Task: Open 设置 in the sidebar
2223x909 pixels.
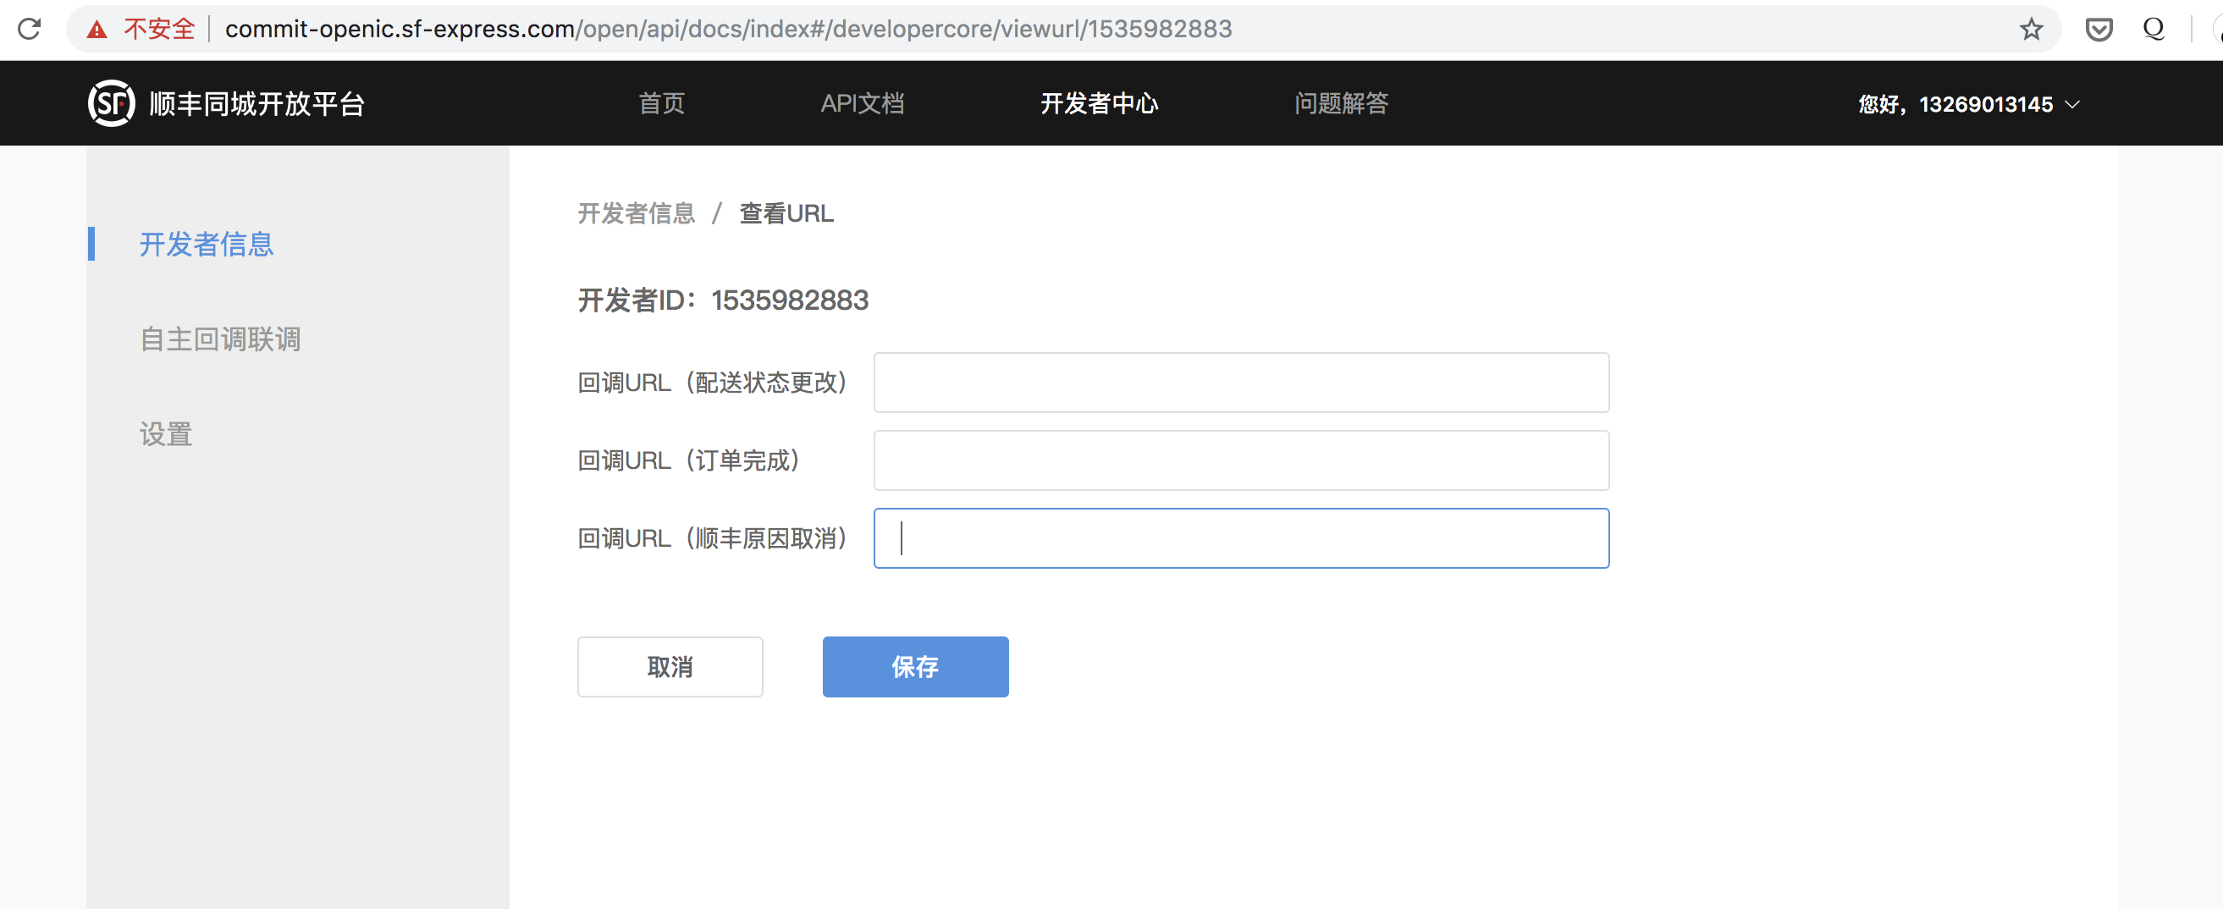Action: click(x=166, y=434)
